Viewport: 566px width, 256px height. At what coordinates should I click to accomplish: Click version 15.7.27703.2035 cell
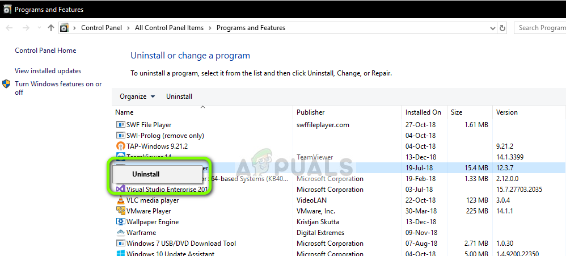(x=519, y=189)
